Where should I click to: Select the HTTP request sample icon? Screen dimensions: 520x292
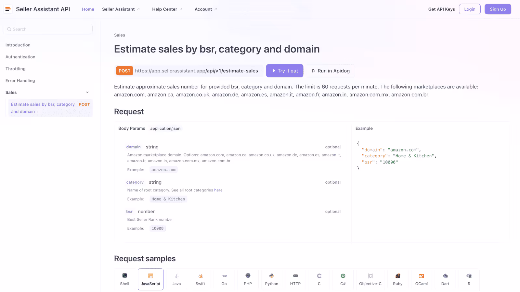295,276
